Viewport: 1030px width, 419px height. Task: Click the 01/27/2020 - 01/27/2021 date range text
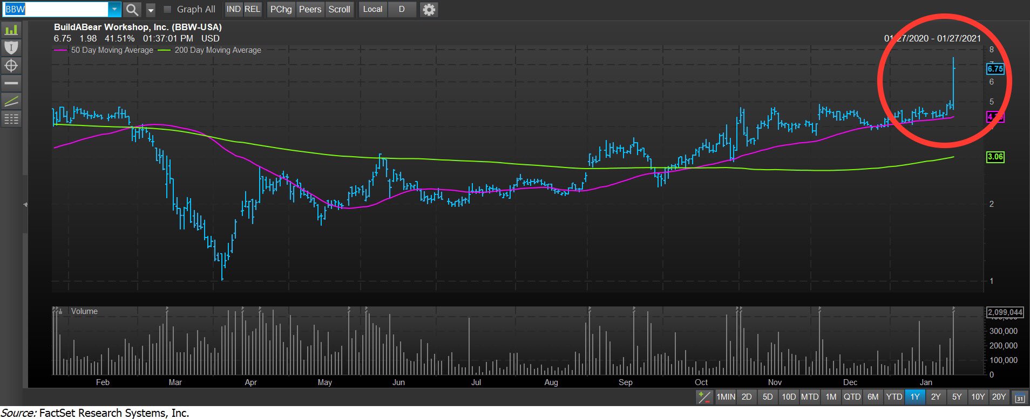pyautogui.click(x=932, y=38)
